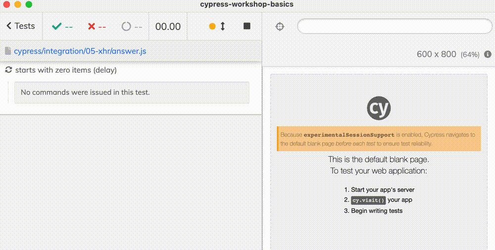Click the running spinner icon beside test title
The image size is (495, 250).
[8, 70]
